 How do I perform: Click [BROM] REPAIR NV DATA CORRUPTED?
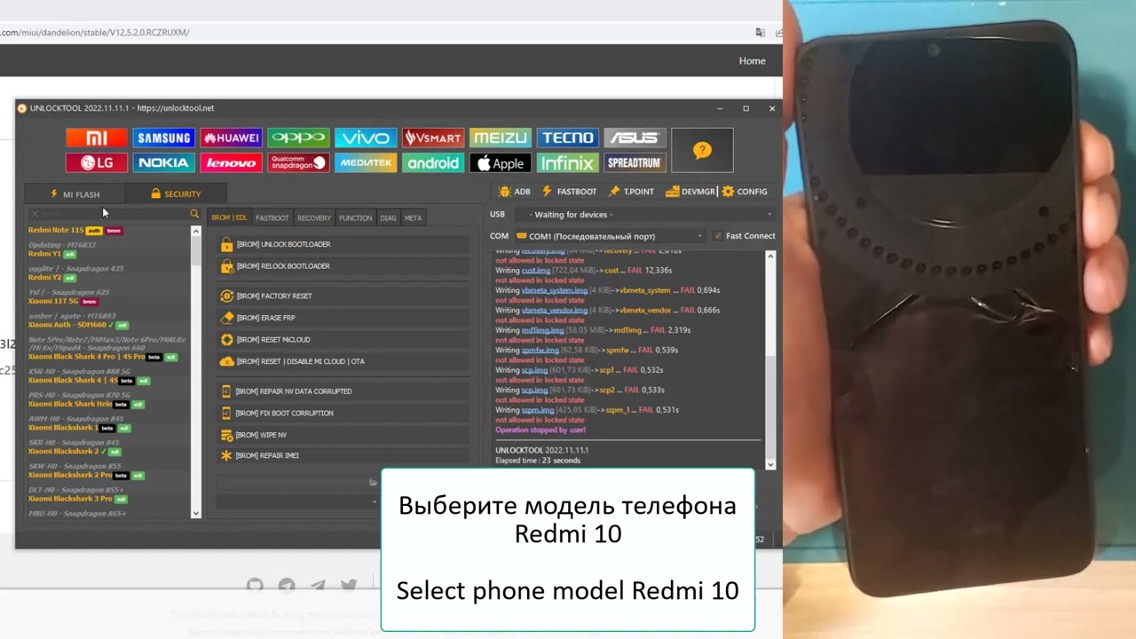(343, 391)
